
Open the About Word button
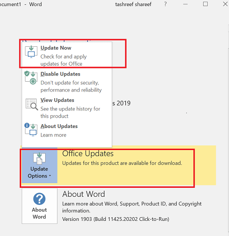[40, 206]
